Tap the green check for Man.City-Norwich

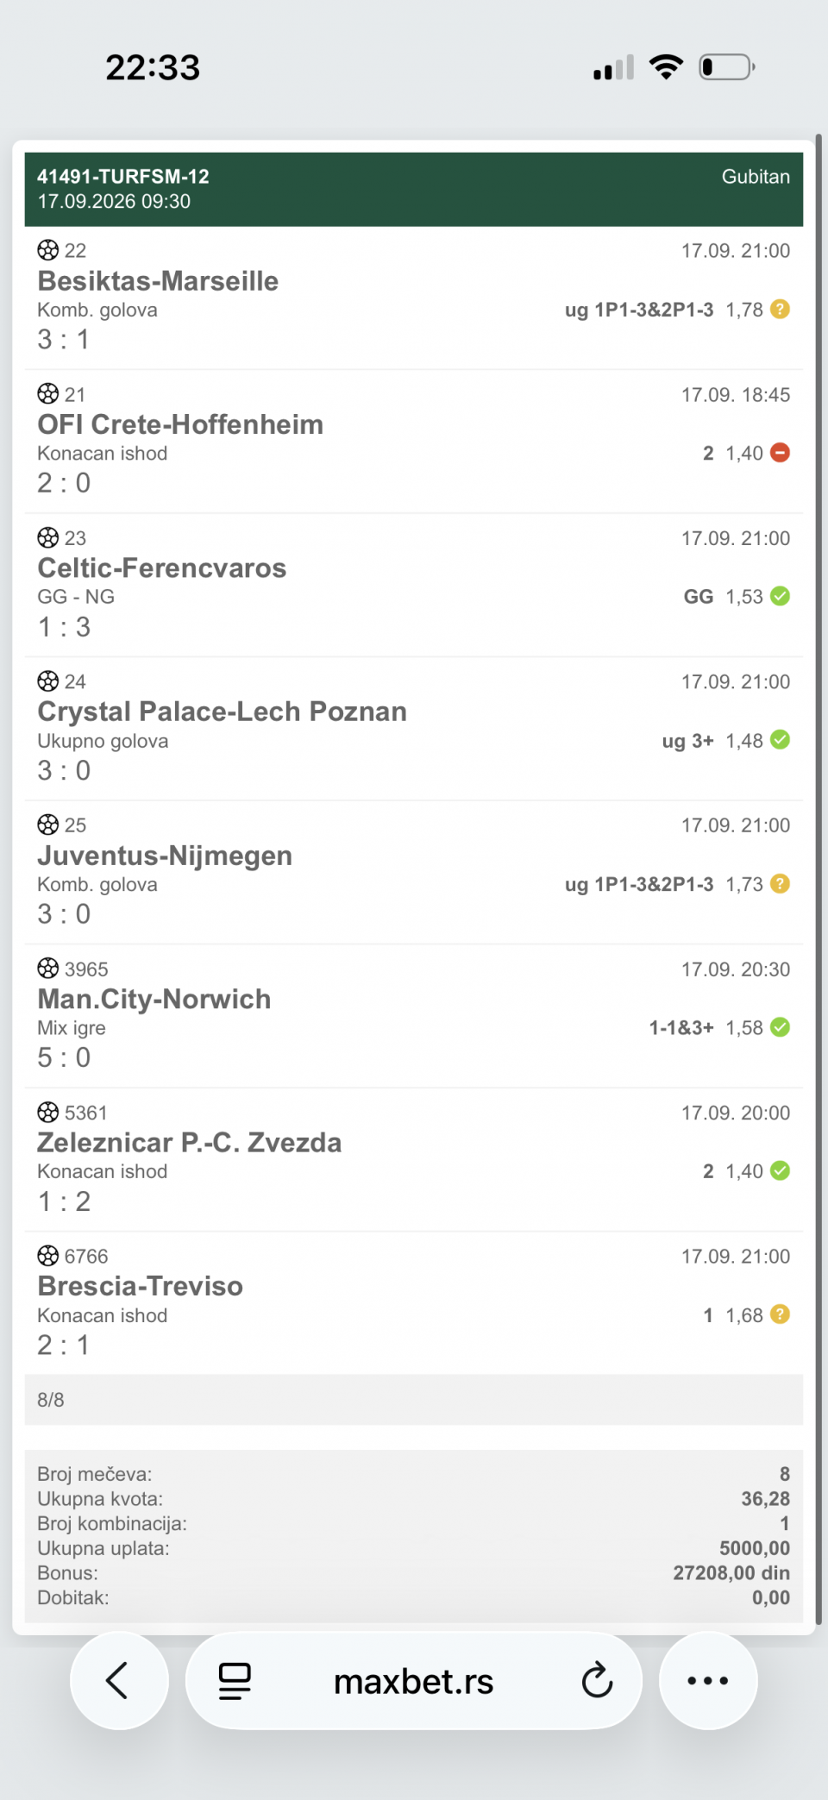pos(780,1026)
